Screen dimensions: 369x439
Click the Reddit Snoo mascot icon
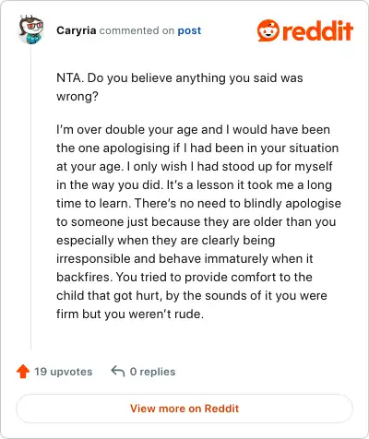click(268, 30)
